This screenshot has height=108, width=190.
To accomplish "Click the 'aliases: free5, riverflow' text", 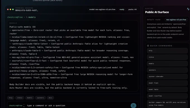I will click(x=24, y=64).
